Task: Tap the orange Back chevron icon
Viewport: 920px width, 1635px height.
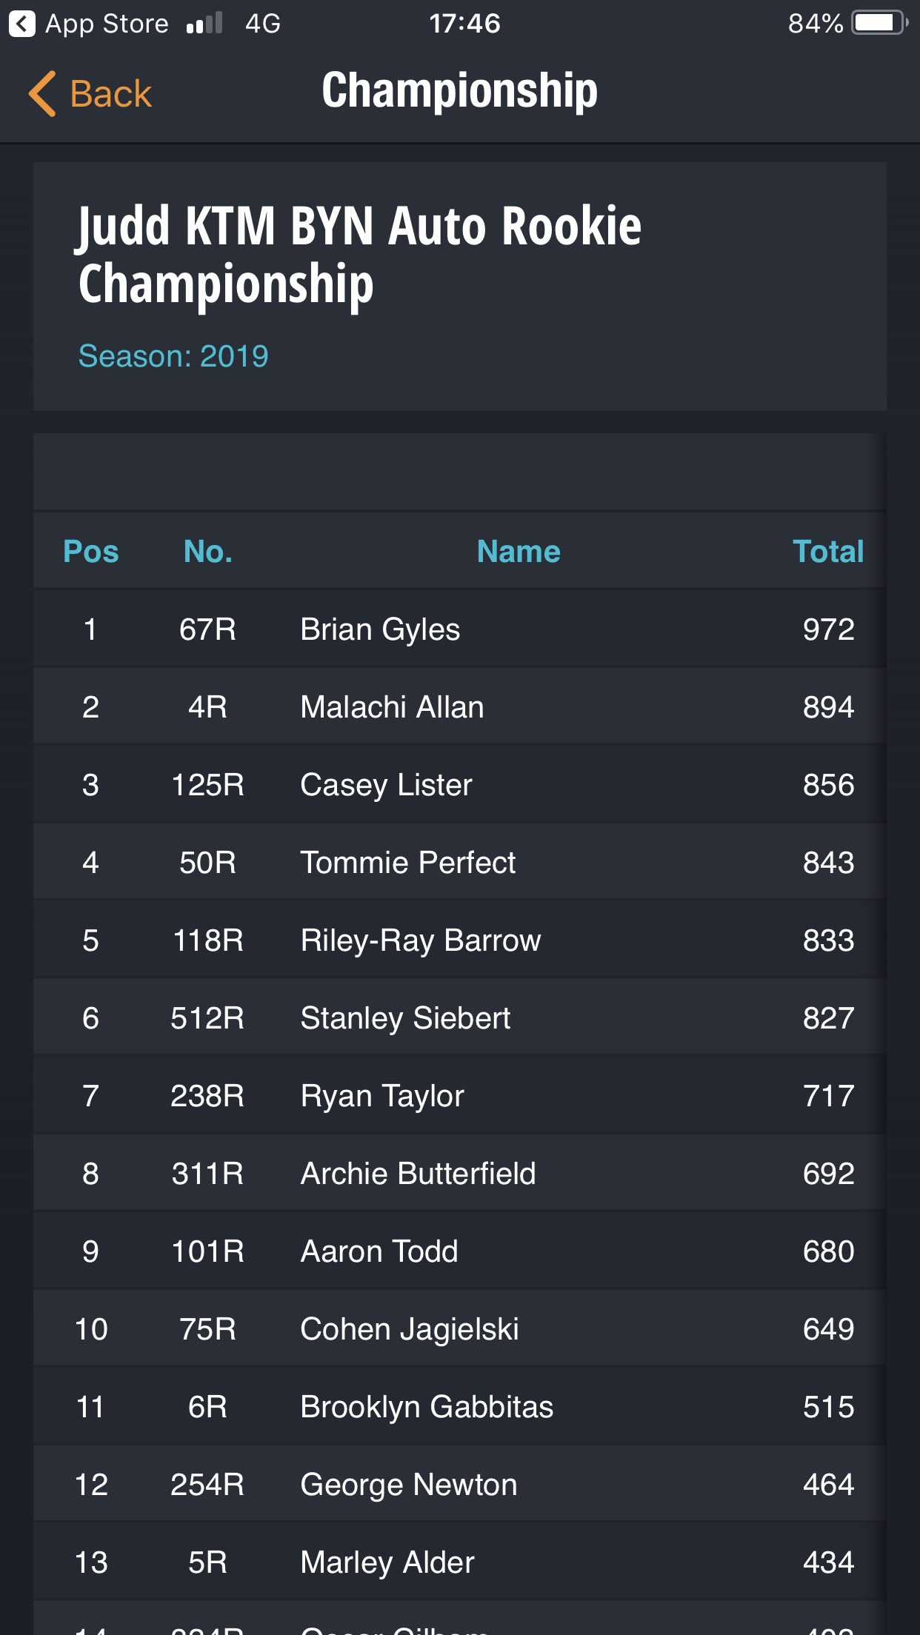Action: (x=42, y=94)
